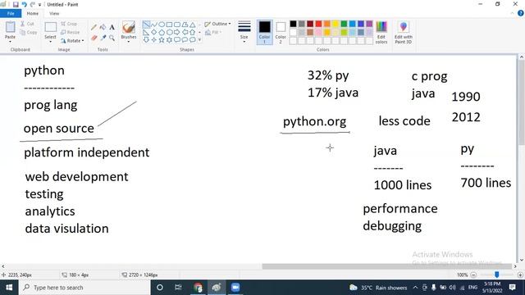The image size is (525, 295).
Task: Expand the Shapes gallery more arrow
Action: click(199, 40)
